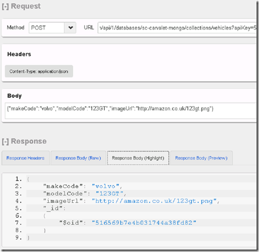
Task: Click the opening brace on line 6
Action: point(45,216)
